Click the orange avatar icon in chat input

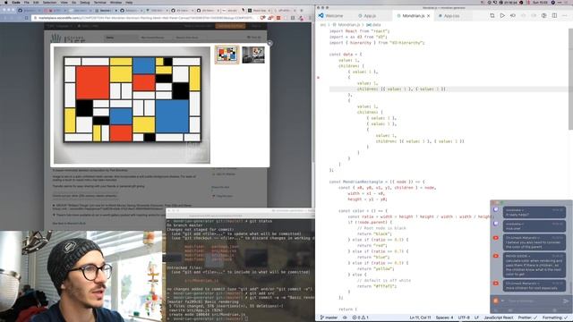click(x=495, y=301)
